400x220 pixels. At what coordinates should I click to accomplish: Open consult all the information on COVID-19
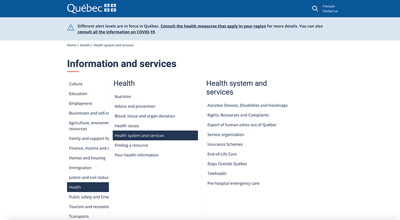(x=116, y=32)
